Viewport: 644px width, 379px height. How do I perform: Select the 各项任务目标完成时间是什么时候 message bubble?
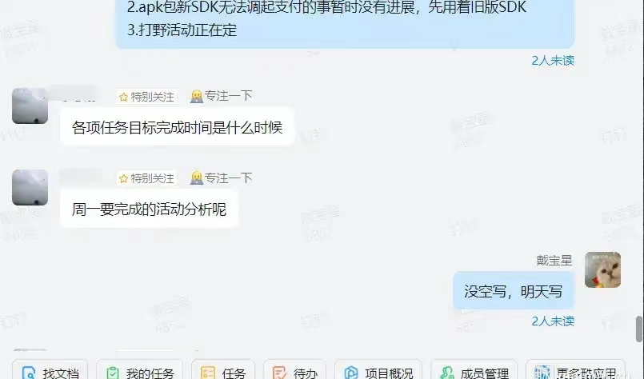[x=177, y=127]
